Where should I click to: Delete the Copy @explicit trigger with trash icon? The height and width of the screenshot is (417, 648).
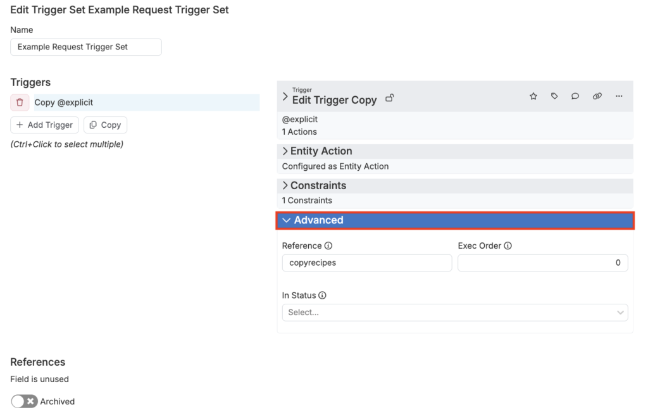coord(20,103)
